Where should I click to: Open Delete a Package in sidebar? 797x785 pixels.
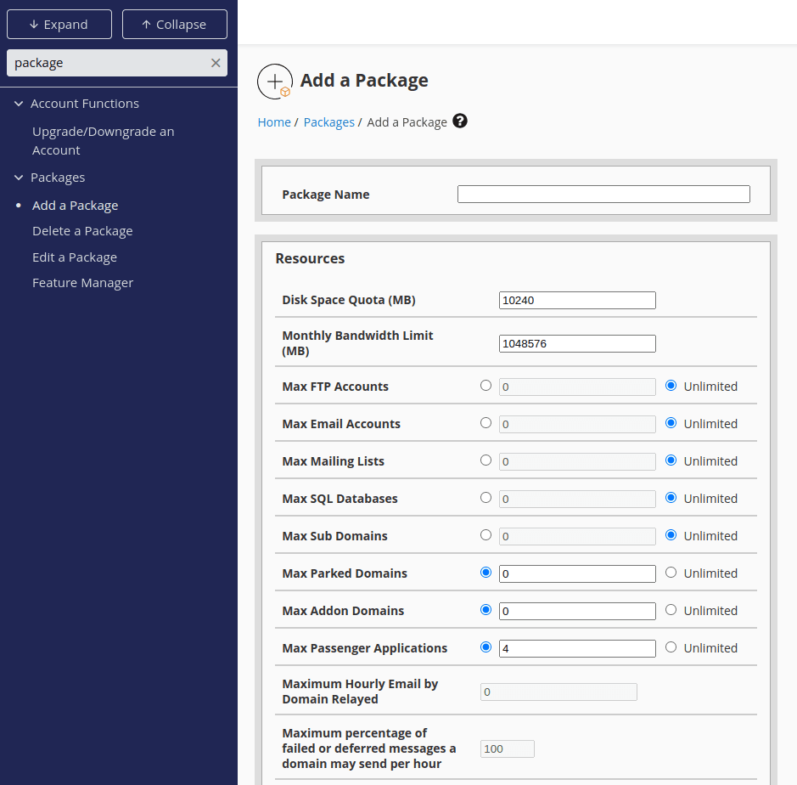point(82,231)
